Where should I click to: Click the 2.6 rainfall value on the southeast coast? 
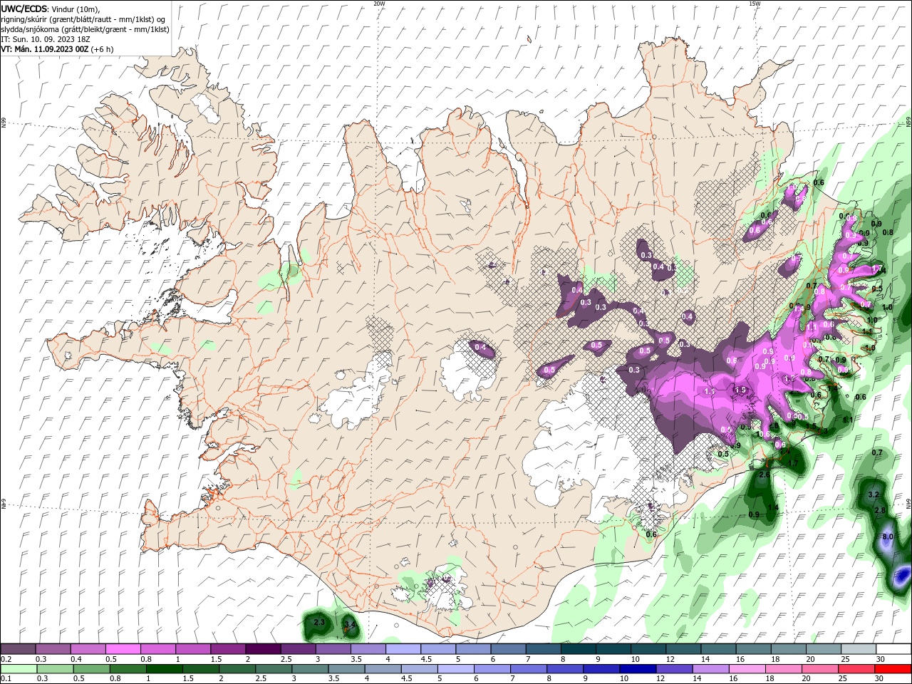(765, 475)
